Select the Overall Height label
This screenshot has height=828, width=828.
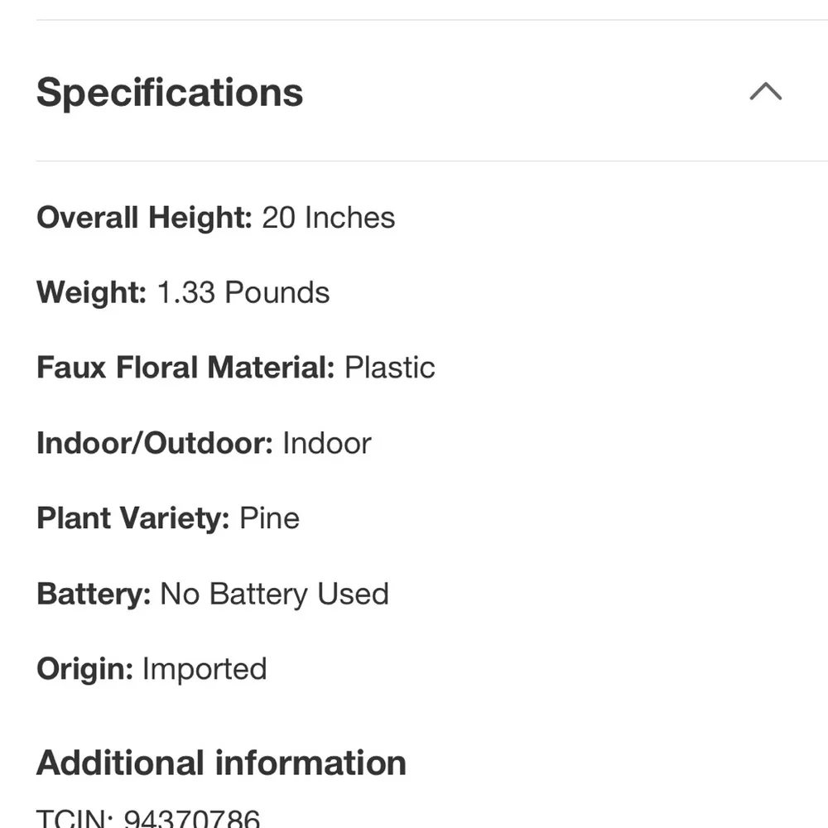(x=144, y=218)
